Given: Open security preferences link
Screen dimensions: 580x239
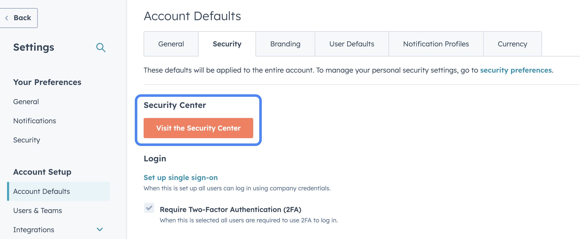Looking at the screenshot, I should coord(516,70).
